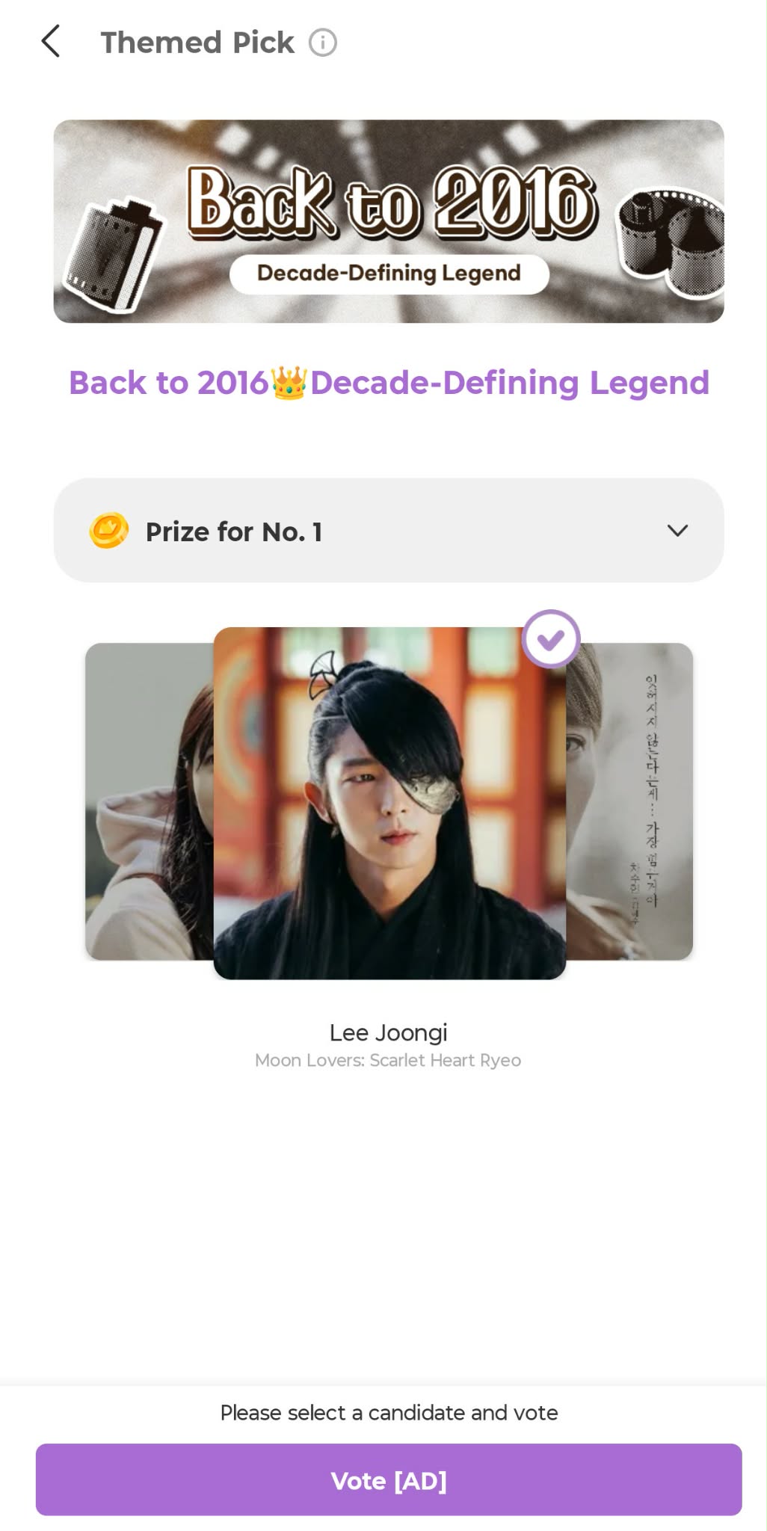This screenshot has width=767, height=1531.
Task: Open the Back to 2016 banner
Action: [x=389, y=221]
